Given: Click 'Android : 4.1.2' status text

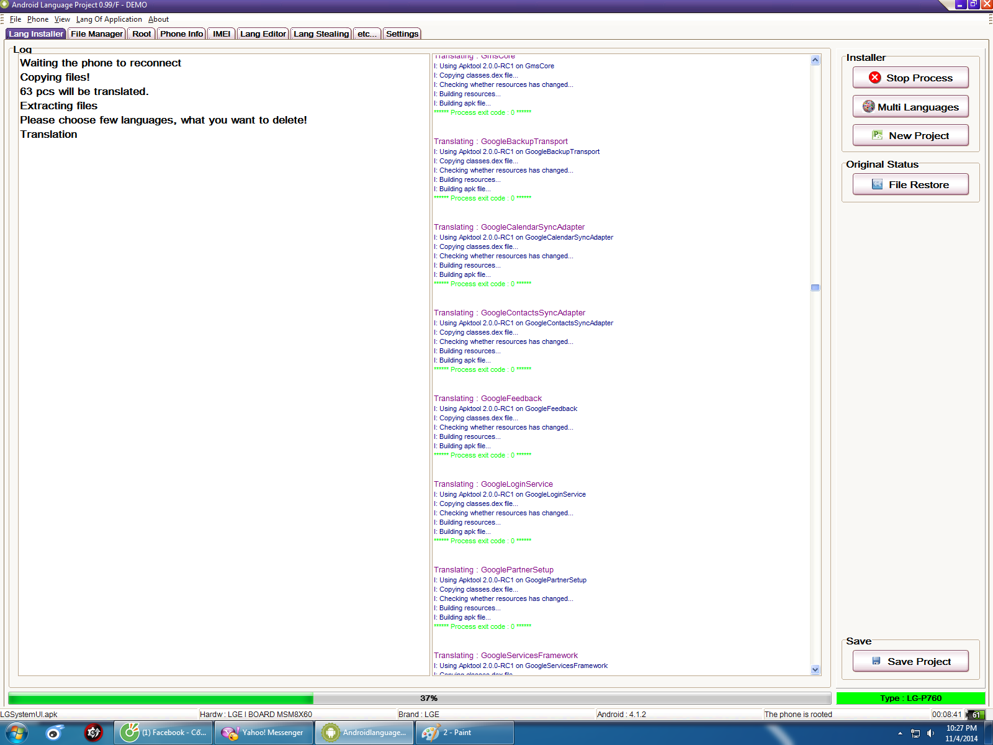Looking at the screenshot, I should pos(621,715).
